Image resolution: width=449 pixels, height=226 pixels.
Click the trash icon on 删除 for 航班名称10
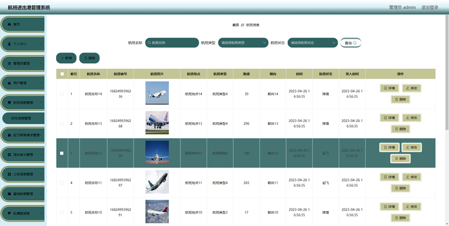pyautogui.click(x=396, y=218)
